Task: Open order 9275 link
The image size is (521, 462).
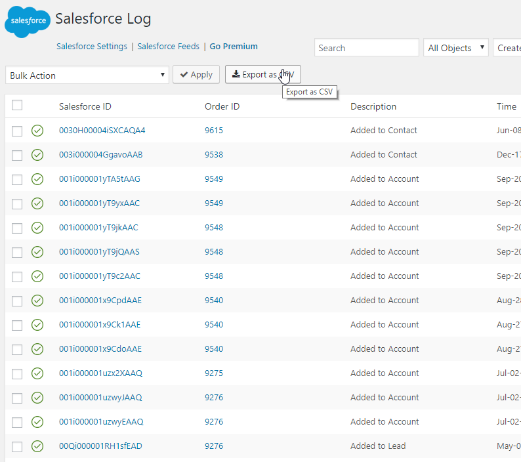Action: coord(214,373)
